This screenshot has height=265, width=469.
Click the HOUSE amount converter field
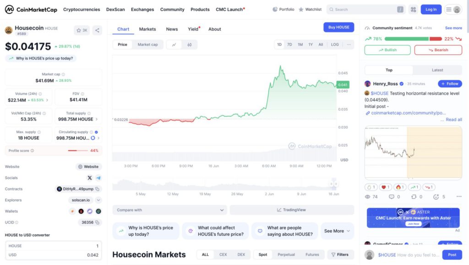coord(54,246)
